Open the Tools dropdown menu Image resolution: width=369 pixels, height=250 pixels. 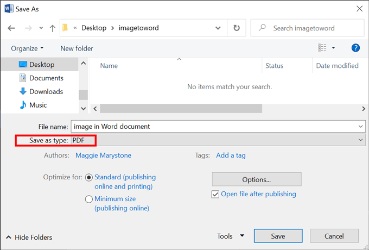pos(231,236)
